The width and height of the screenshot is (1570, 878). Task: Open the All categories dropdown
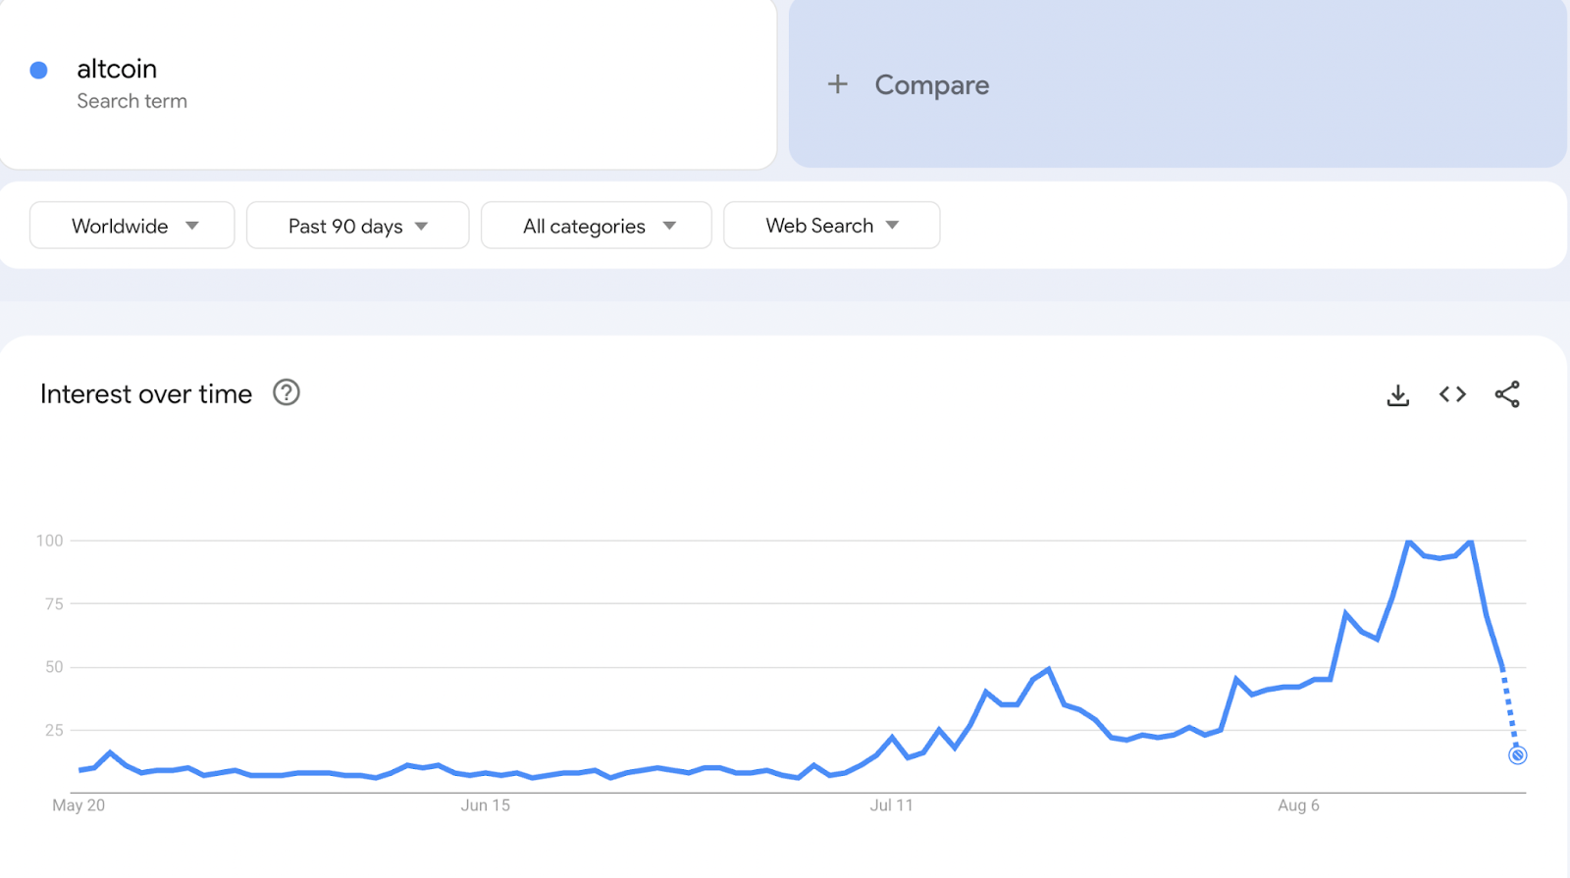(x=596, y=225)
